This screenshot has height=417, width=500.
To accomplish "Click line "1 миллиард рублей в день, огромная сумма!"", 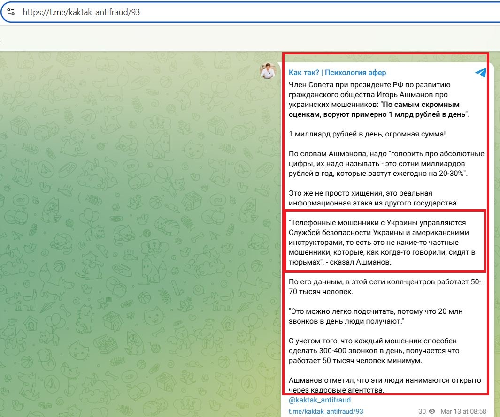I will [x=367, y=134].
